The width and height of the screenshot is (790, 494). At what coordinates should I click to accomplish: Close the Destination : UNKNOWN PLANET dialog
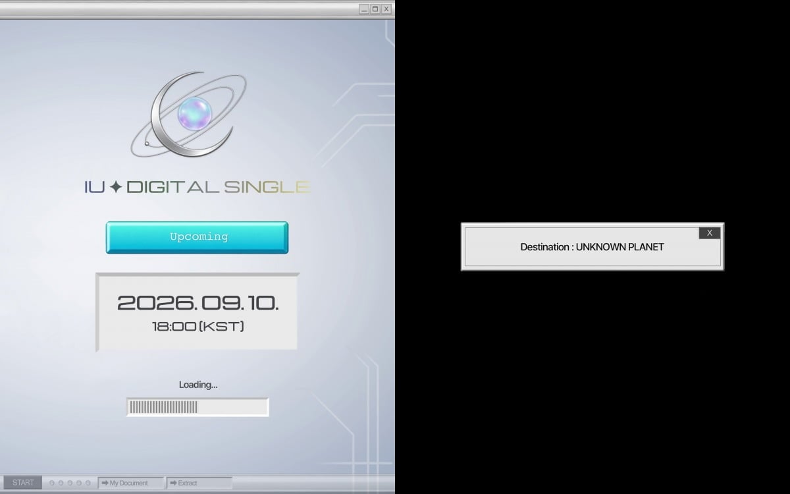tap(709, 233)
